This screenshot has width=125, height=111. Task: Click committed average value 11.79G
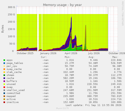(93, 93)
